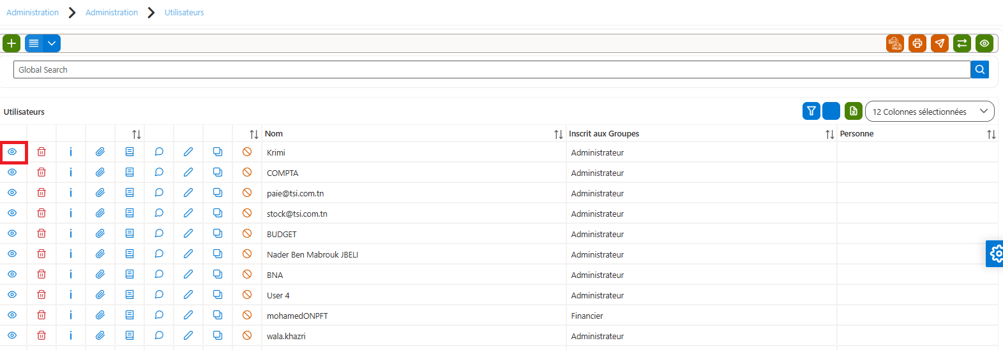This screenshot has width=1003, height=350.
Task: Edit stock@tsi.com.tn with pencil icon
Action: [x=188, y=213]
